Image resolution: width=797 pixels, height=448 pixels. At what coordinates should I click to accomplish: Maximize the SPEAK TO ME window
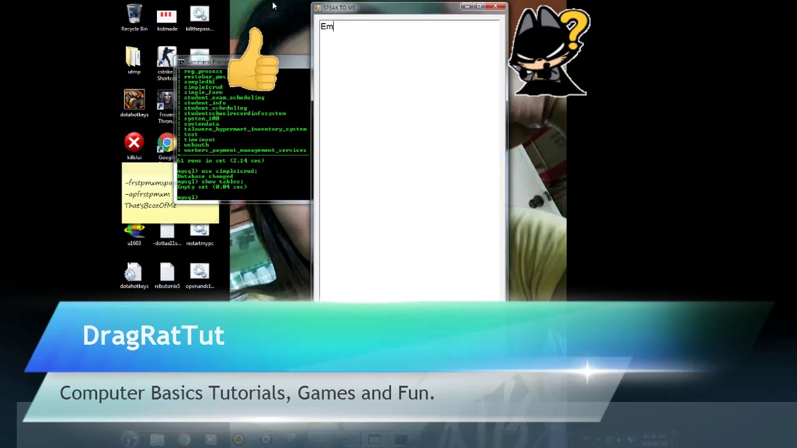(479, 7)
